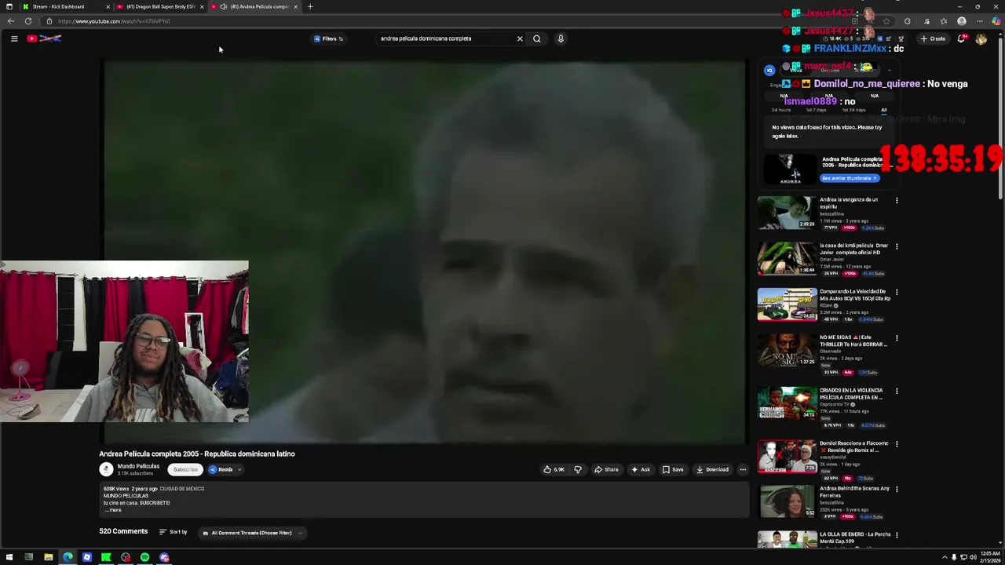Open 'la casa del km5 pelicula' thumbnail
This screenshot has height=565, width=1005.
tap(787, 259)
